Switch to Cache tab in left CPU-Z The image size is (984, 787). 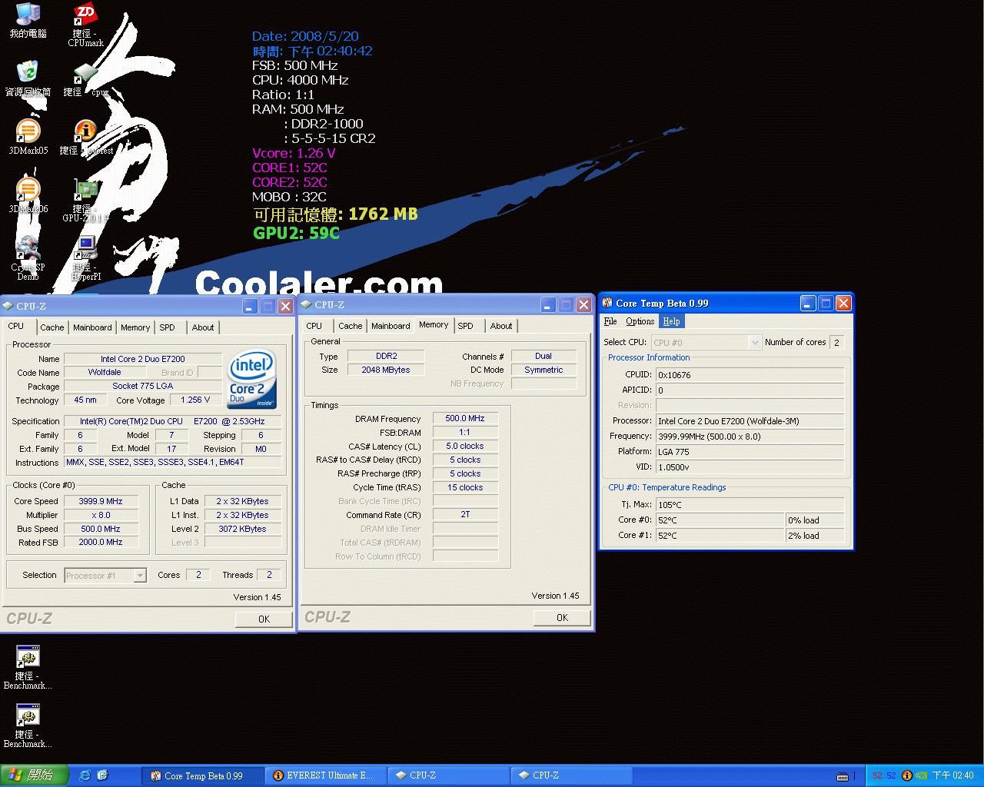tap(52, 327)
